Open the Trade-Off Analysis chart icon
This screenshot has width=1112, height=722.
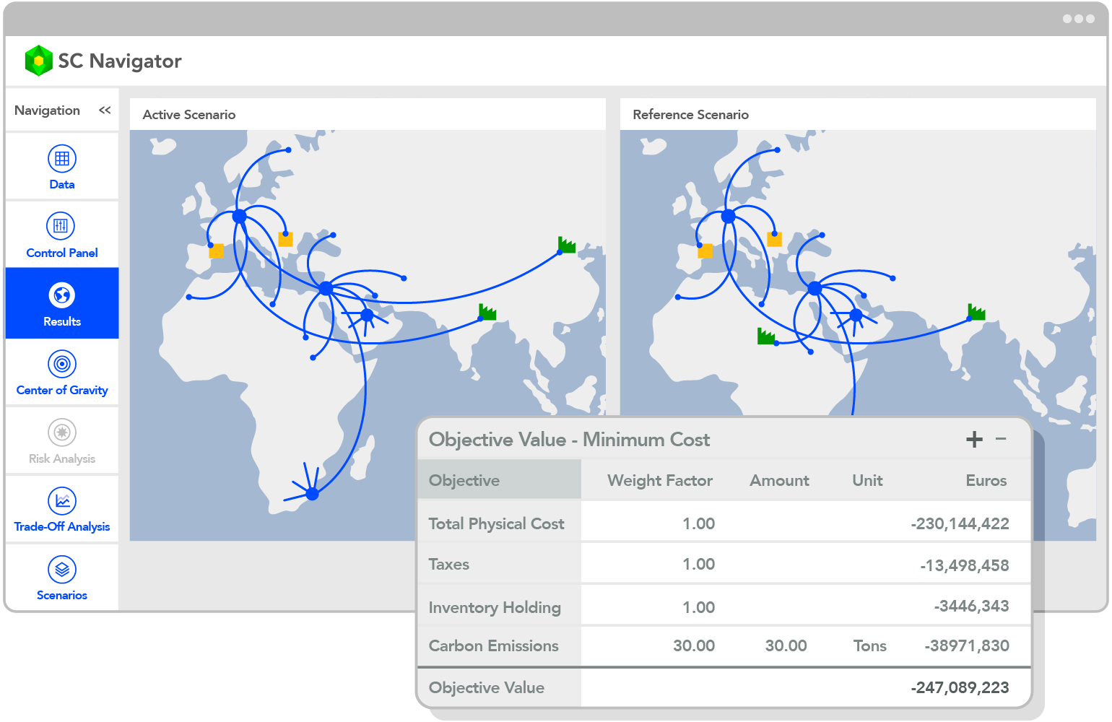(62, 501)
